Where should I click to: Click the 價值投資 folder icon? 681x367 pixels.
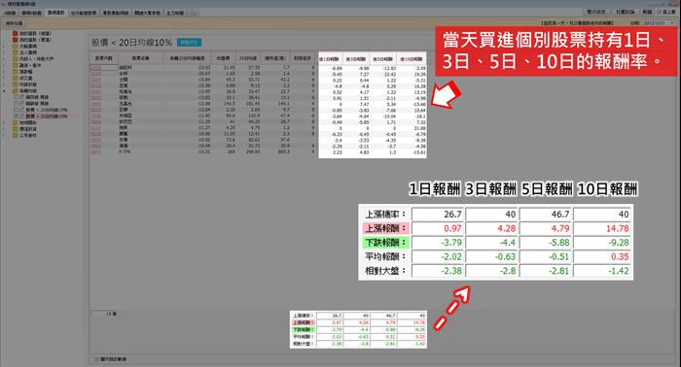click(x=16, y=129)
